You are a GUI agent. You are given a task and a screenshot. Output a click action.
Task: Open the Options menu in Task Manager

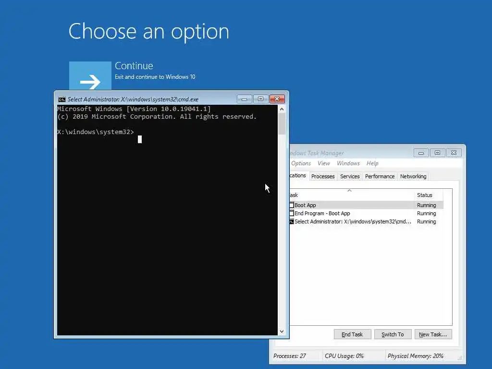coord(301,163)
